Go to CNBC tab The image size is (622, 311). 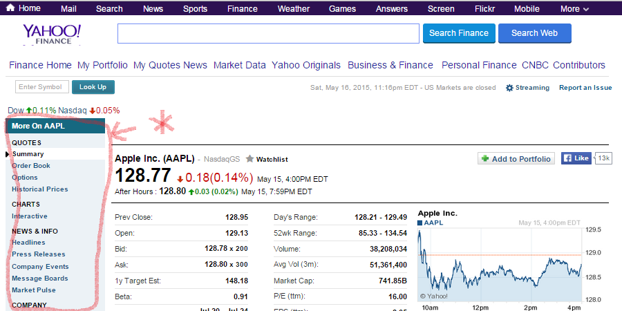point(536,65)
